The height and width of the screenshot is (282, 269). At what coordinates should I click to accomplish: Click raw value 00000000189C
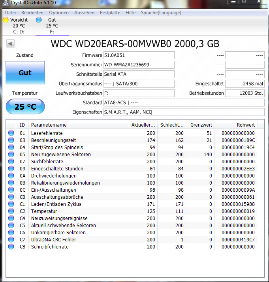click(238, 140)
